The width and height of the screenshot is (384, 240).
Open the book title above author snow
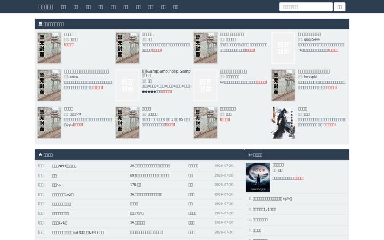click(x=86, y=71)
